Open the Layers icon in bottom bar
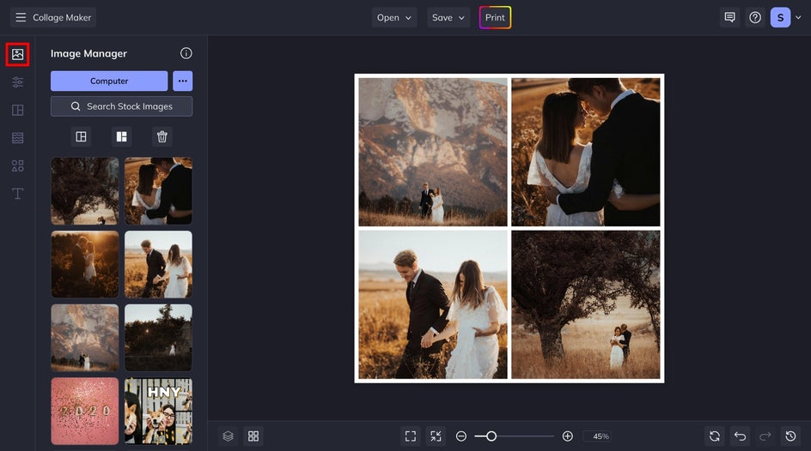 [x=228, y=436]
